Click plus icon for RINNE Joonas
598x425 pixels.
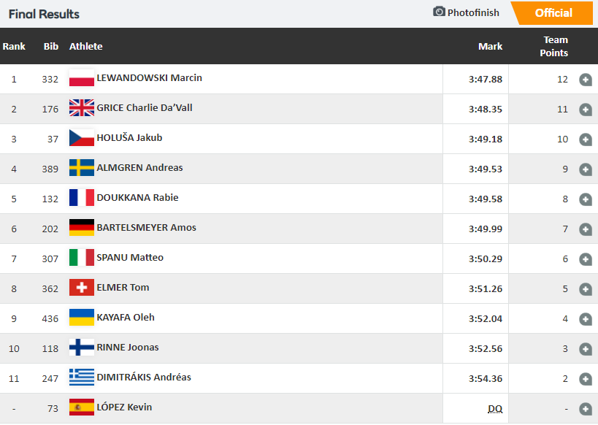[586, 349]
